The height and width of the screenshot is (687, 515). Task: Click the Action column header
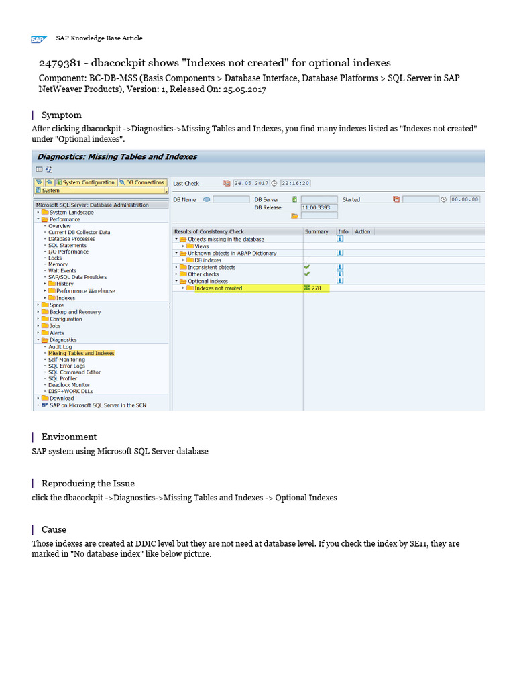pos(363,231)
